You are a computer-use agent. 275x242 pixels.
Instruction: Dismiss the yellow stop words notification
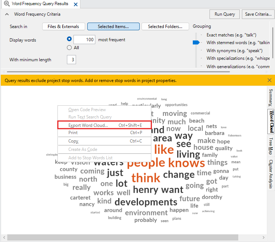(270, 80)
